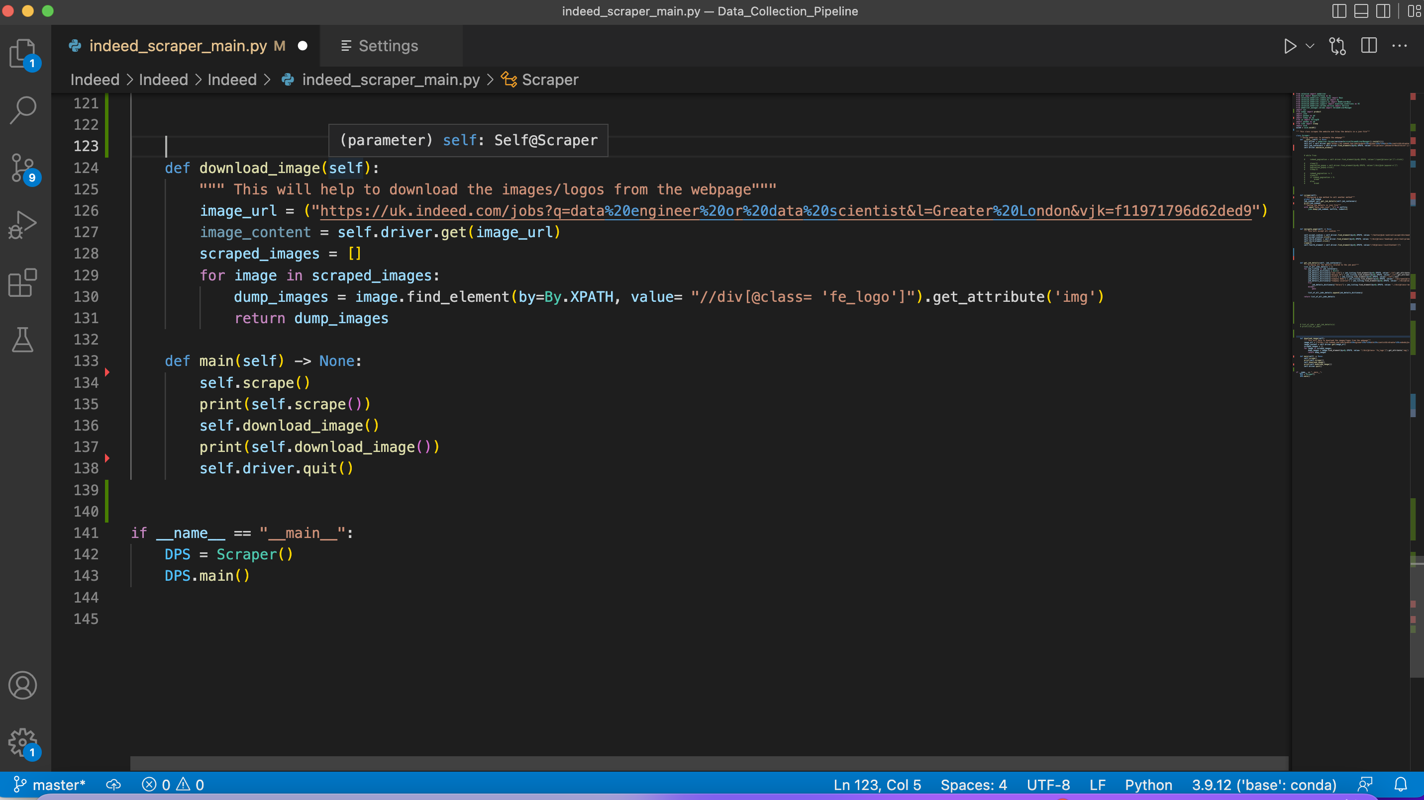Follow the uk.indeed.com URL on line 126

click(774, 210)
